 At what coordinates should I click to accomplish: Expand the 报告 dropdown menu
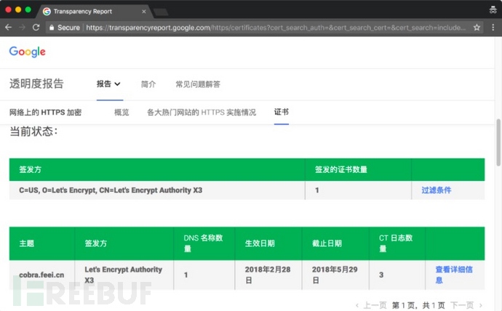point(108,84)
